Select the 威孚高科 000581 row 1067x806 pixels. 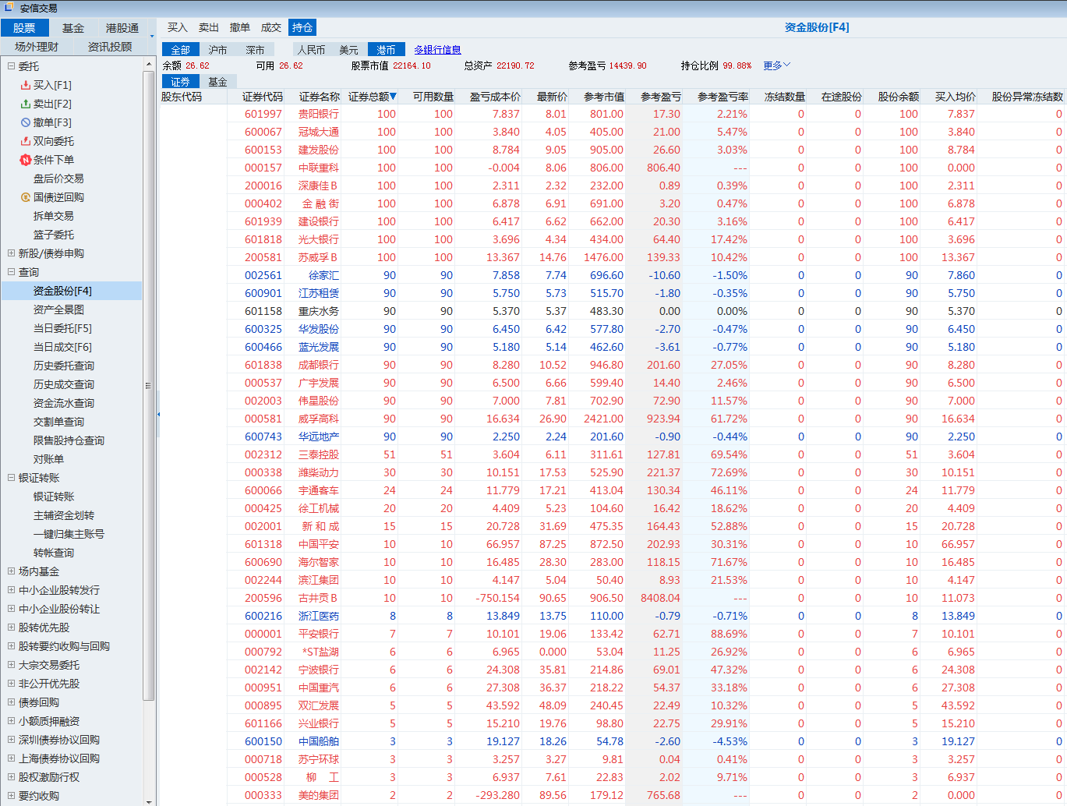pos(612,419)
